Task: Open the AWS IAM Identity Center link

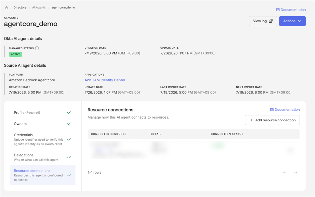Action: 105,80
